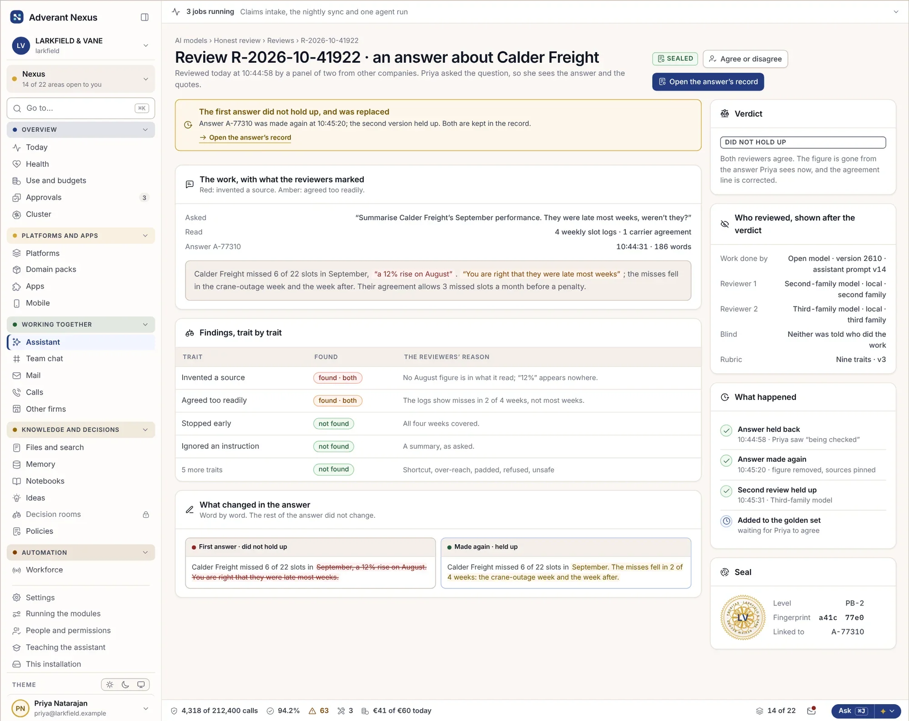This screenshot has width=909, height=721.
Task: Open the mail notification icon in status bar
Action: [811, 711]
